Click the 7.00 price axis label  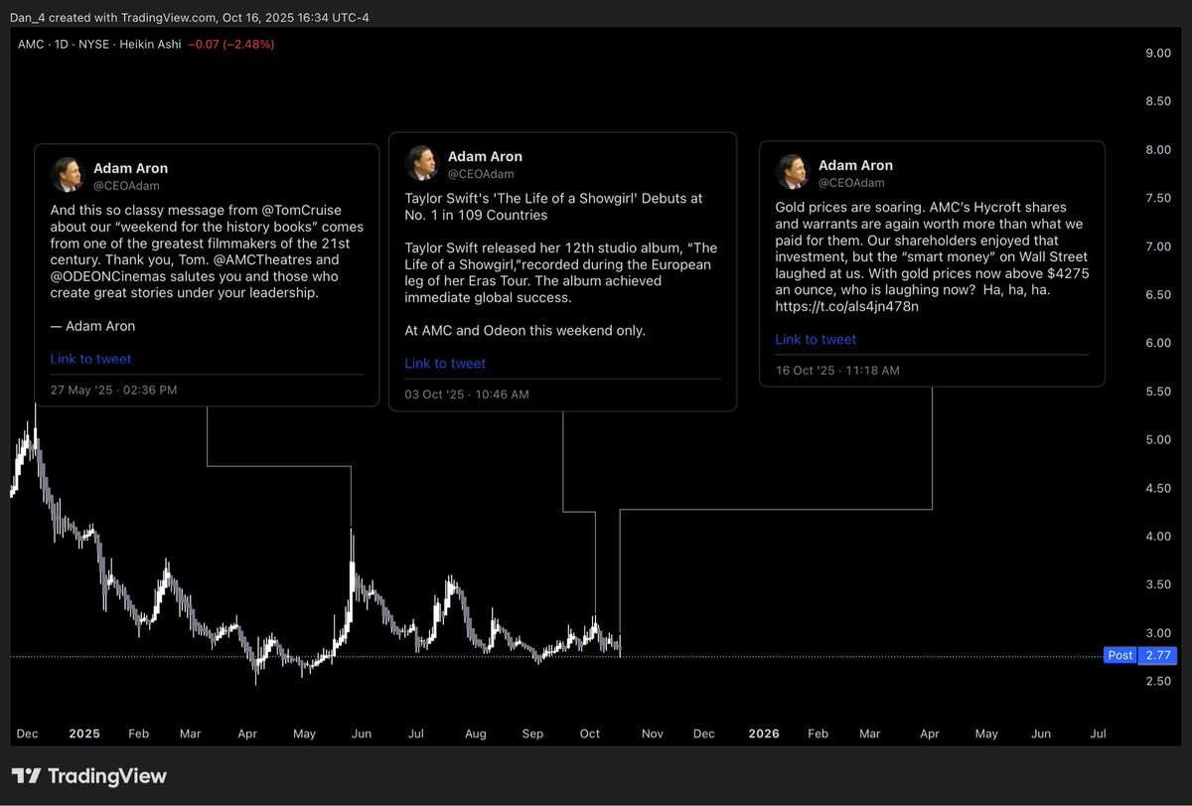coord(1157,246)
